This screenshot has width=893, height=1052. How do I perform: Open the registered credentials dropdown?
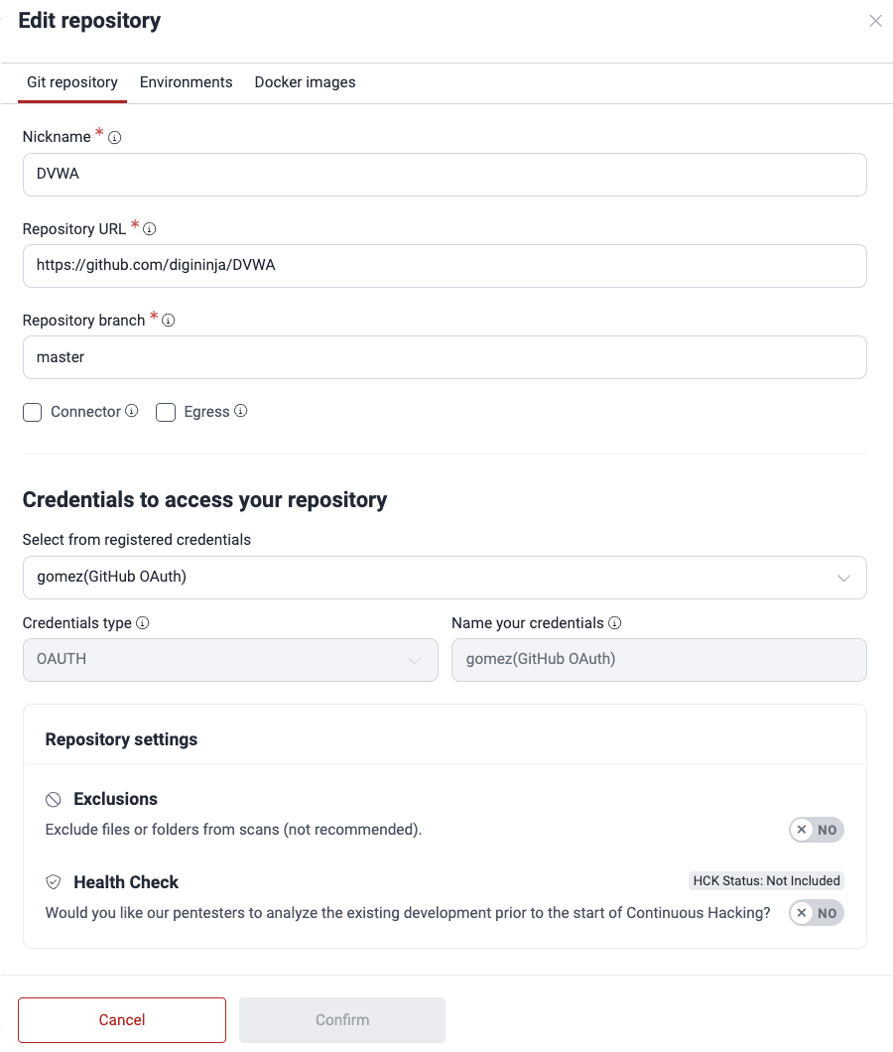[843, 578]
